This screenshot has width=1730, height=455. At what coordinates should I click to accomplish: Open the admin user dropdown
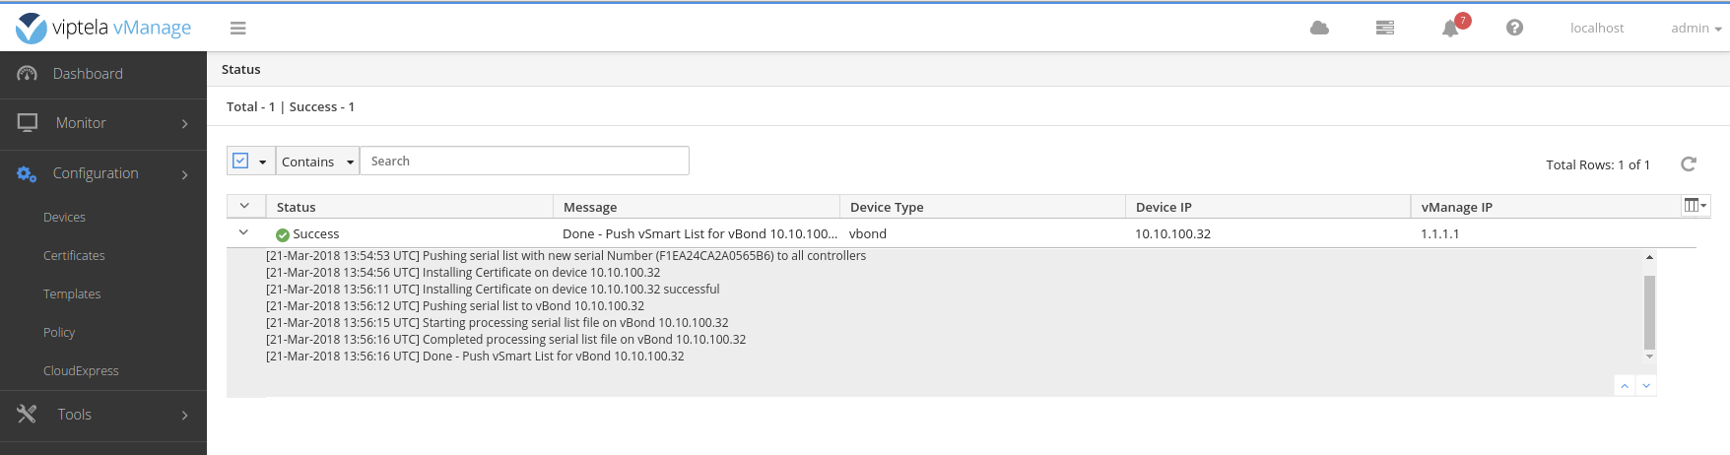point(1696,29)
